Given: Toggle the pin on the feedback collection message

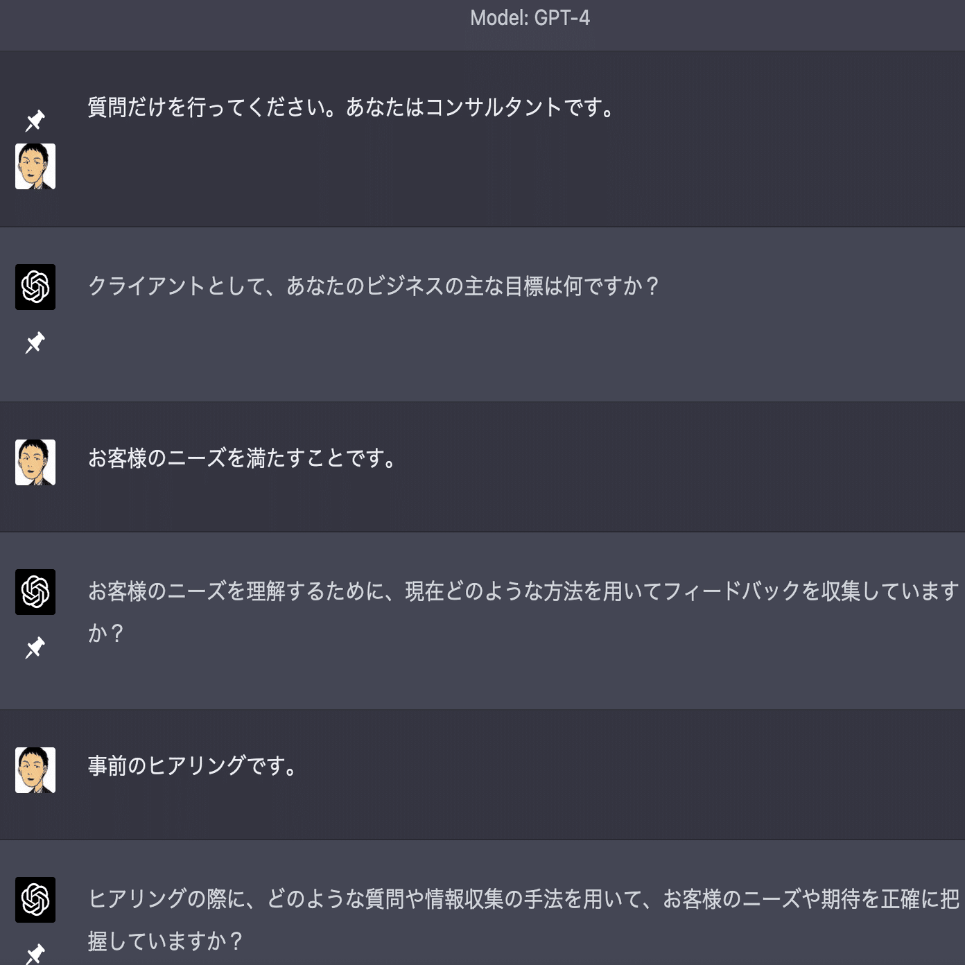Looking at the screenshot, I should tap(35, 647).
